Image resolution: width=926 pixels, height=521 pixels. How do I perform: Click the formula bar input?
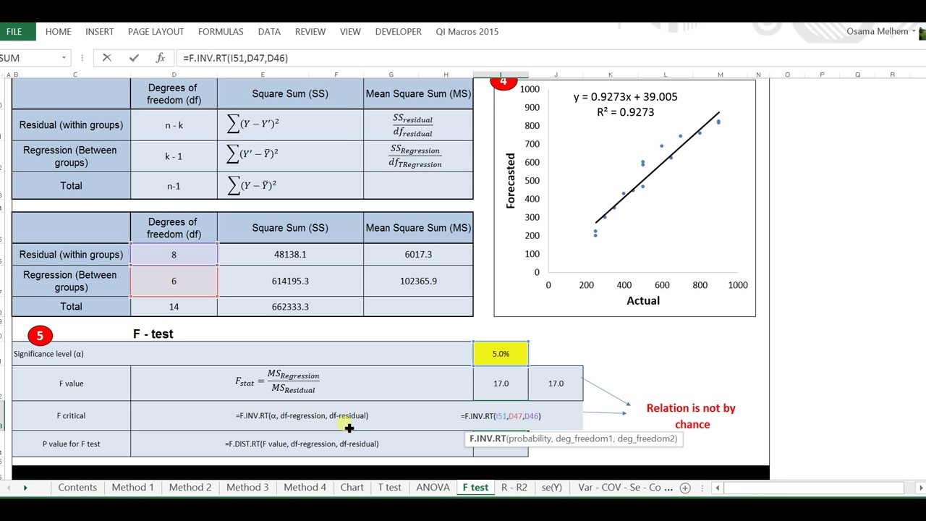click(x=550, y=58)
